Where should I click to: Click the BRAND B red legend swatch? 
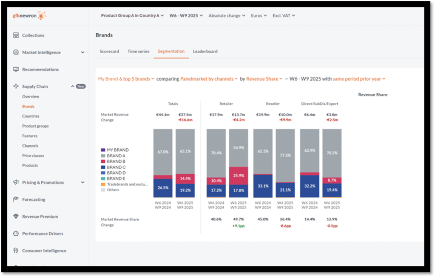click(x=103, y=162)
